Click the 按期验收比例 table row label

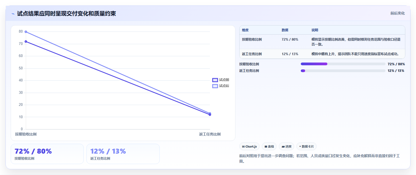252,39
